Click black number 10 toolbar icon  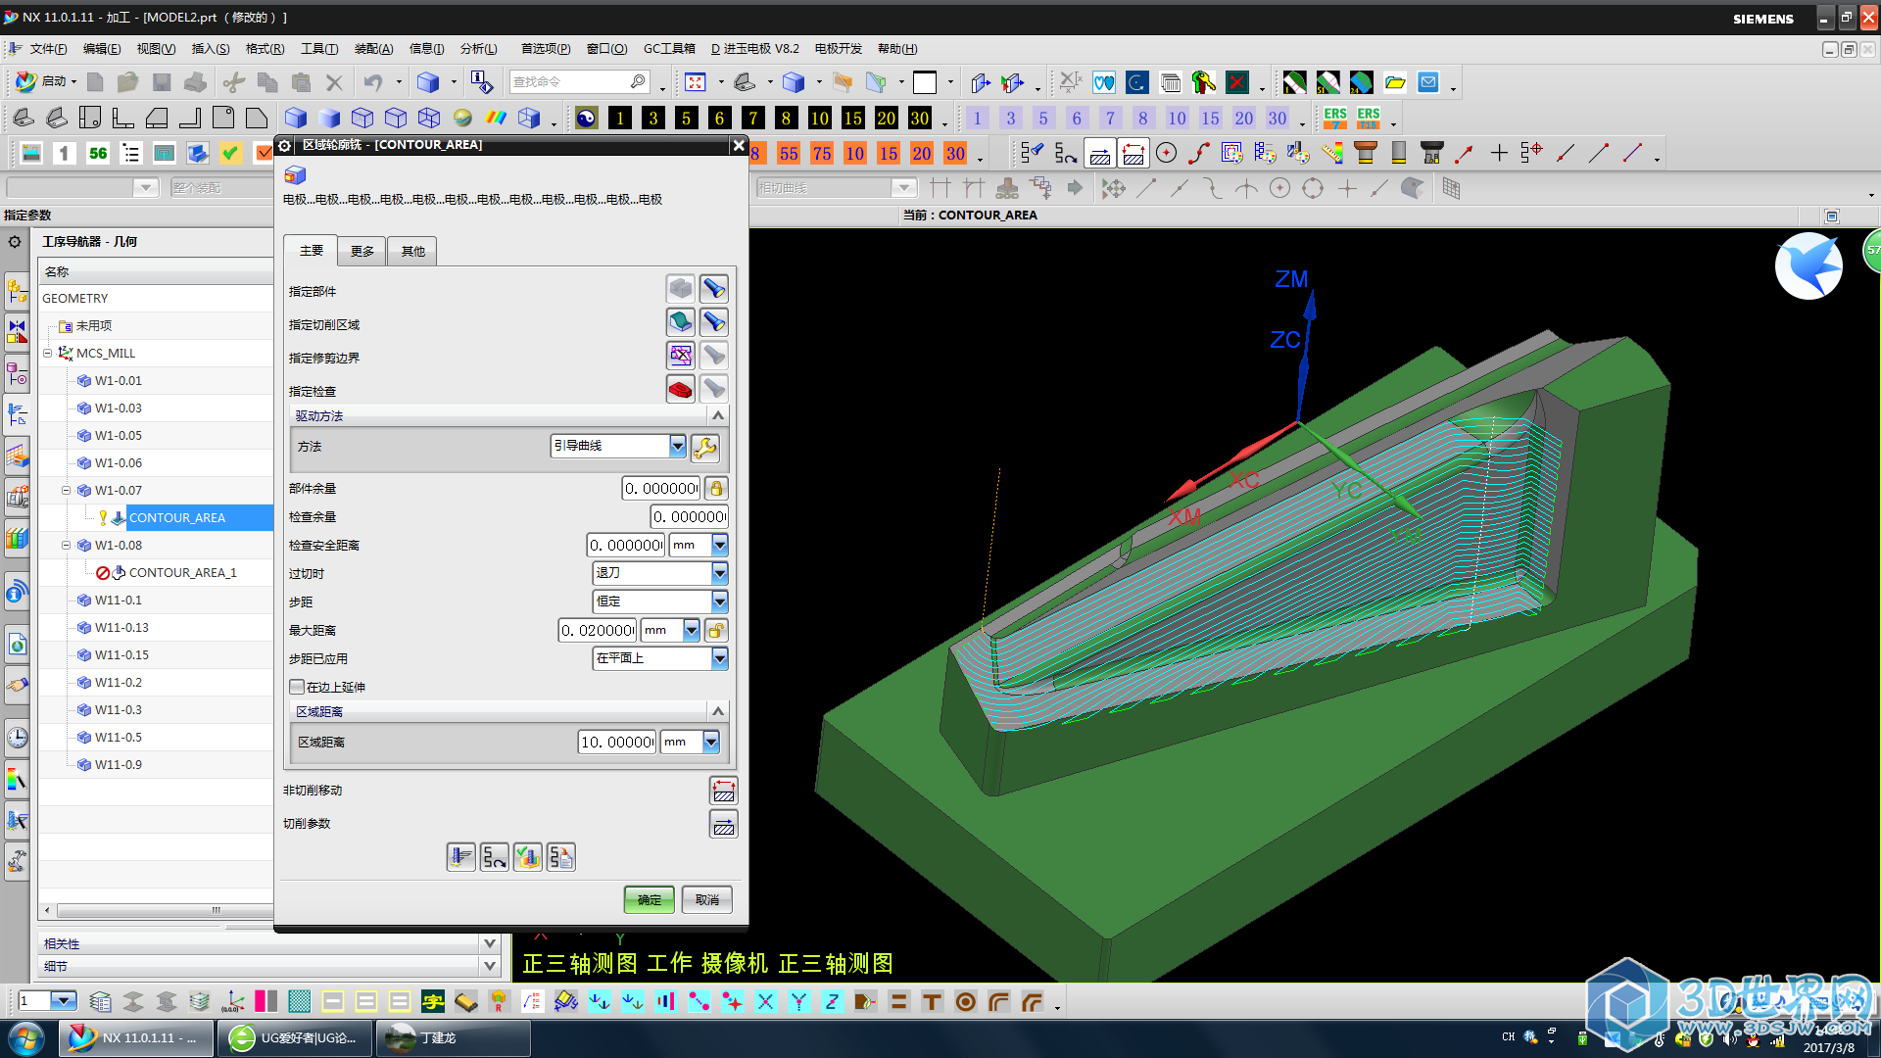tap(819, 119)
